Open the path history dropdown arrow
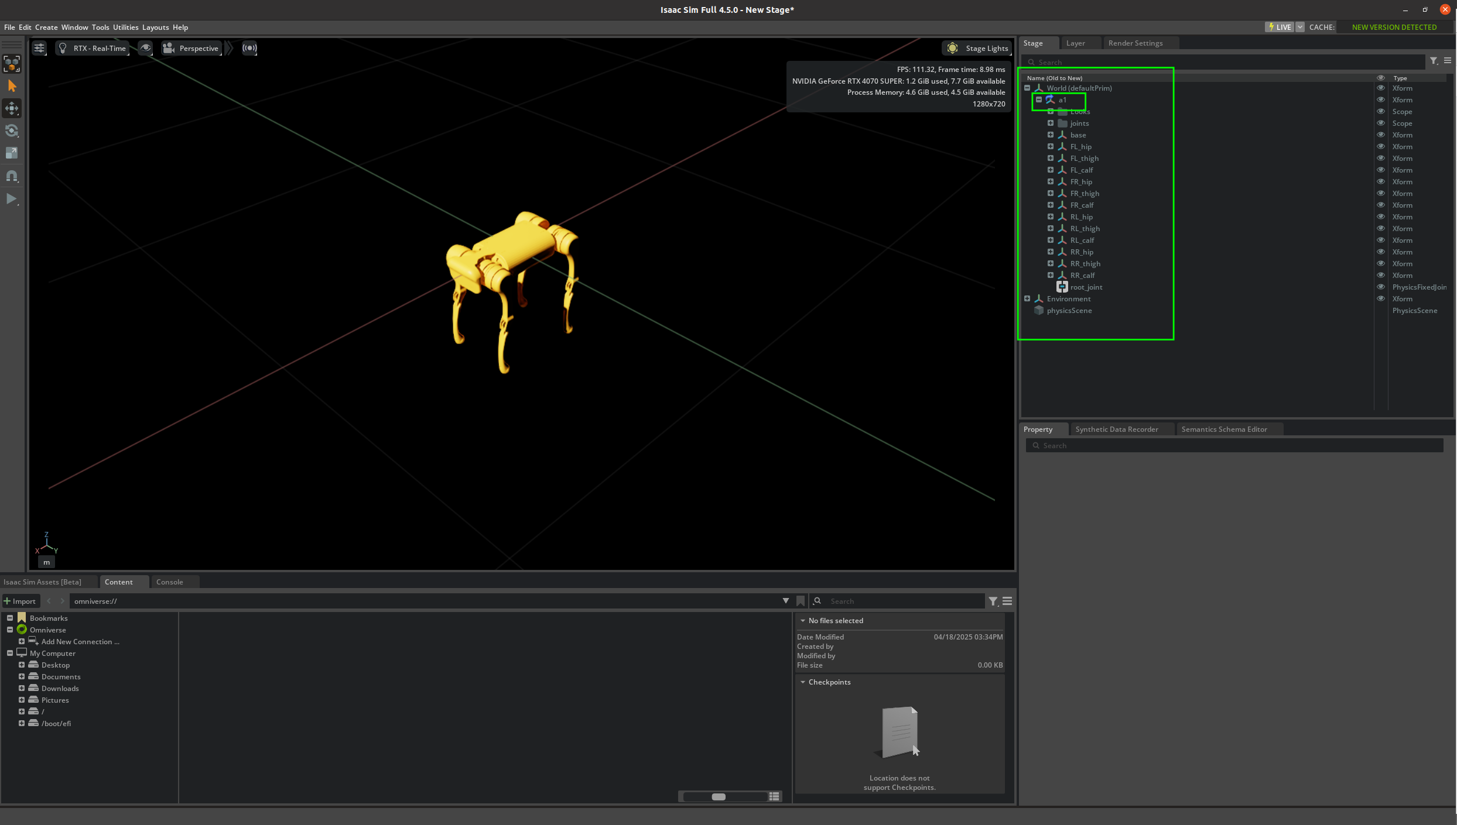Image resolution: width=1457 pixels, height=825 pixels. [786, 601]
